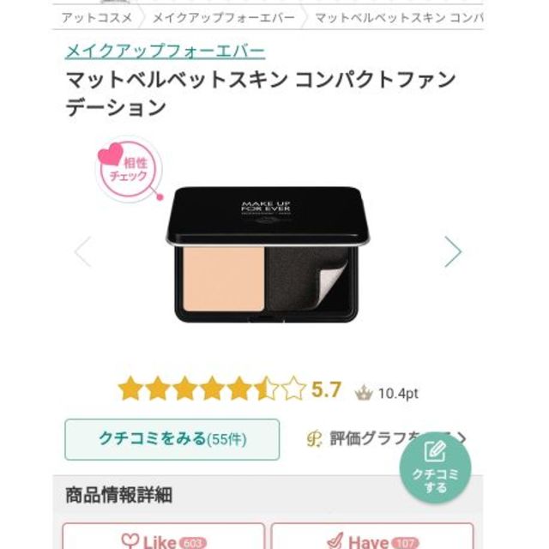Go to アットコスメ breadcrumb

coord(97,17)
